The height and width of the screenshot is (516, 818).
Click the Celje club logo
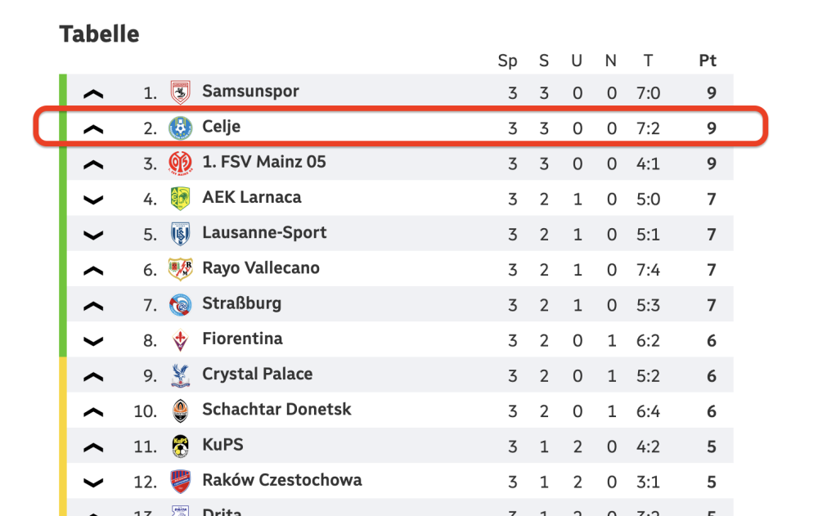tap(180, 128)
